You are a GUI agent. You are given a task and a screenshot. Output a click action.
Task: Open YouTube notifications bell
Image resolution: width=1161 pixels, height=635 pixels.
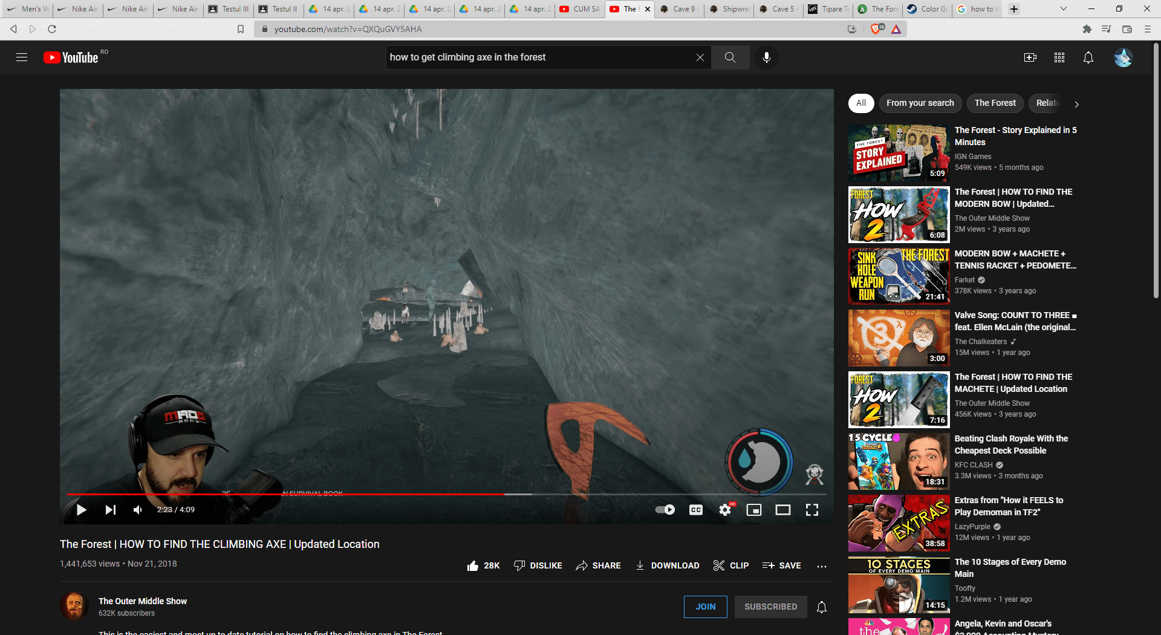(x=1088, y=57)
